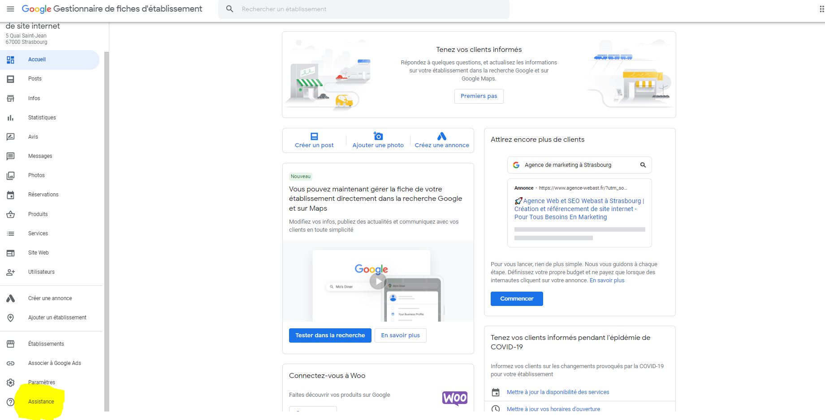Click the Créer un post label
The width and height of the screenshot is (825, 420).
point(314,145)
